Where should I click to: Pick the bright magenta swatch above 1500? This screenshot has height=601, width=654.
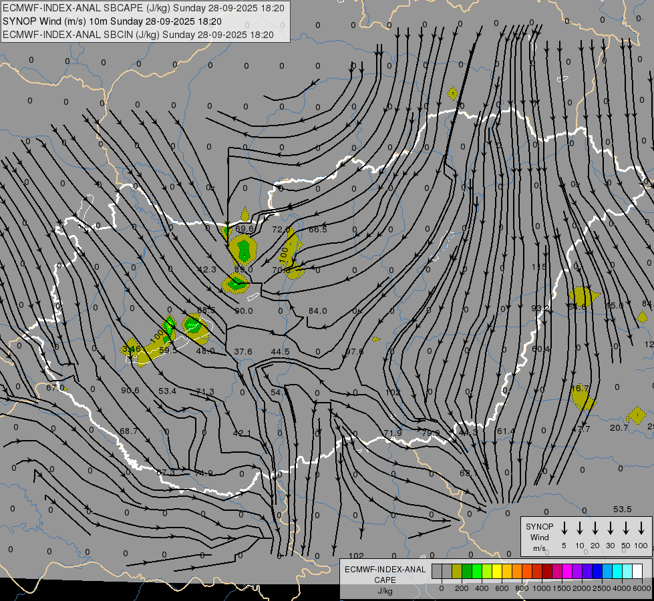567,572
